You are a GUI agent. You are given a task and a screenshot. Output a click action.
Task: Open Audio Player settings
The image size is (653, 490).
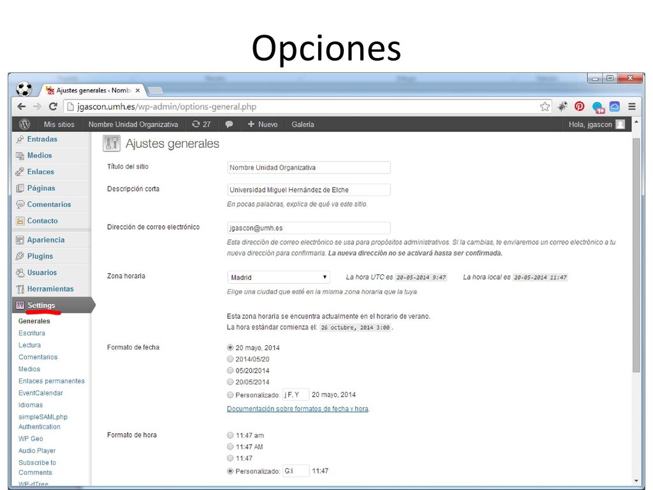37,451
